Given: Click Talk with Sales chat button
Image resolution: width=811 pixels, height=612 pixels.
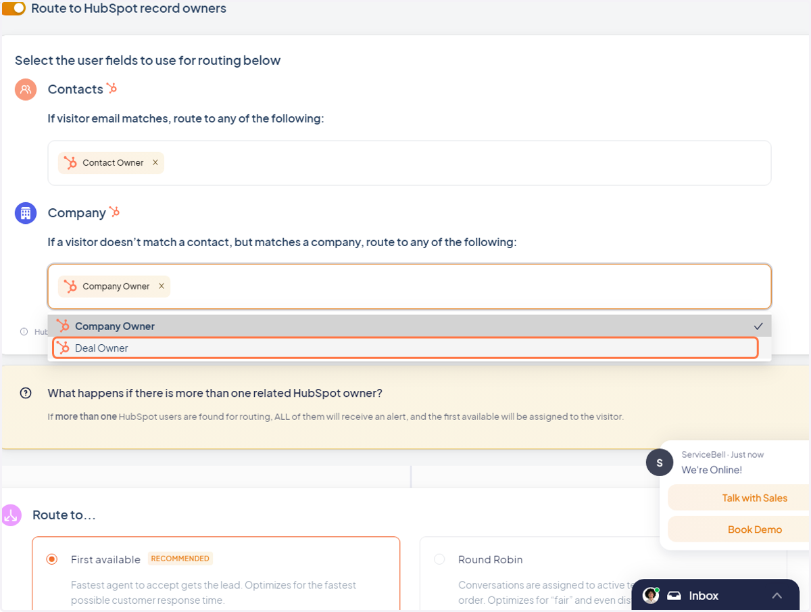Looking at the screenshot, I should 739,498.
